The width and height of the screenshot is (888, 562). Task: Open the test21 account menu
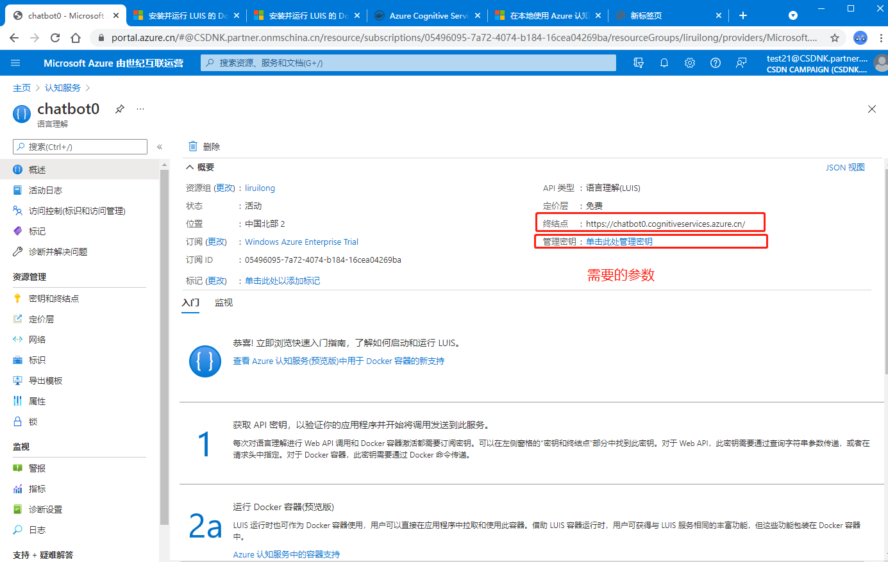(826, 63)
